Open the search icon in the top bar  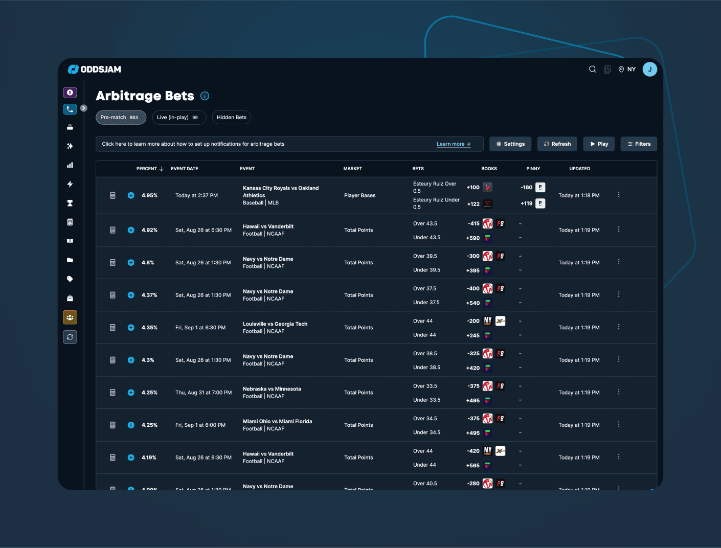592,69
